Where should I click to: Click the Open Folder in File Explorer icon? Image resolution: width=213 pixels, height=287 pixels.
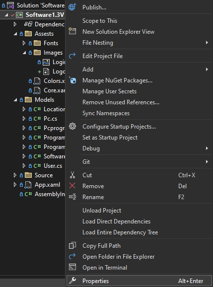click(72, 256)
